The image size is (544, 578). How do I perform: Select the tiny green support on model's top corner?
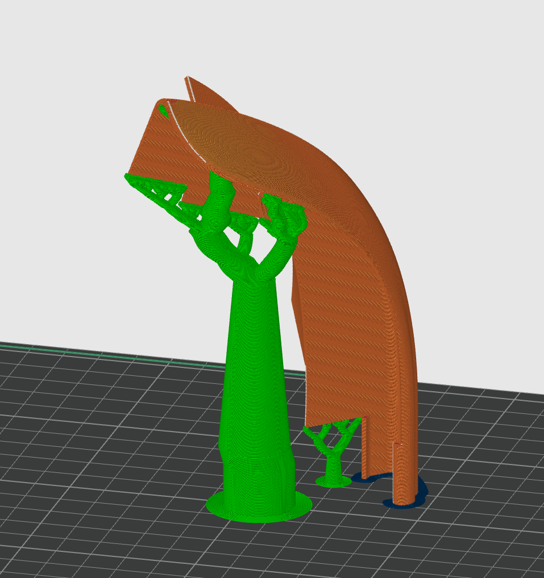point(164,110)
